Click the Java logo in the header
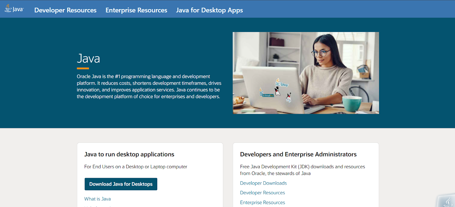 coord(14,9)
